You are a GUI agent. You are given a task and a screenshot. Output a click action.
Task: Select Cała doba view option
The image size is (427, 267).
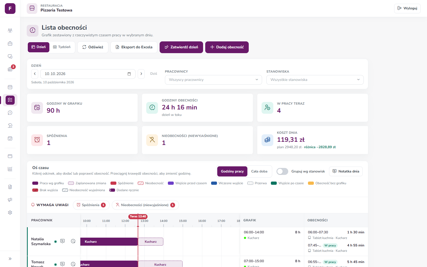coord(259,171)
